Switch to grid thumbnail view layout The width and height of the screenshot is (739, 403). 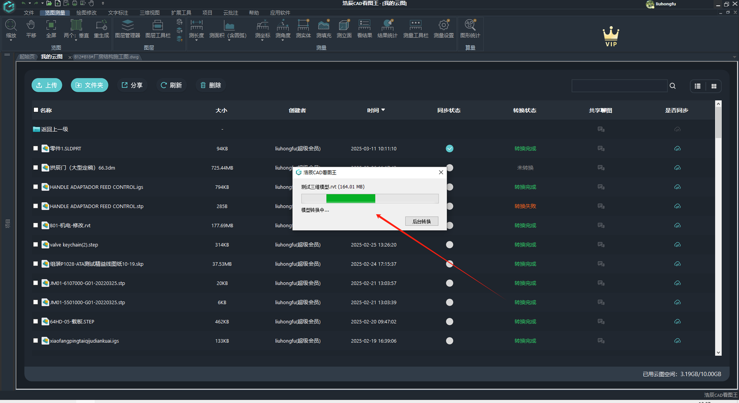[714, 86]
